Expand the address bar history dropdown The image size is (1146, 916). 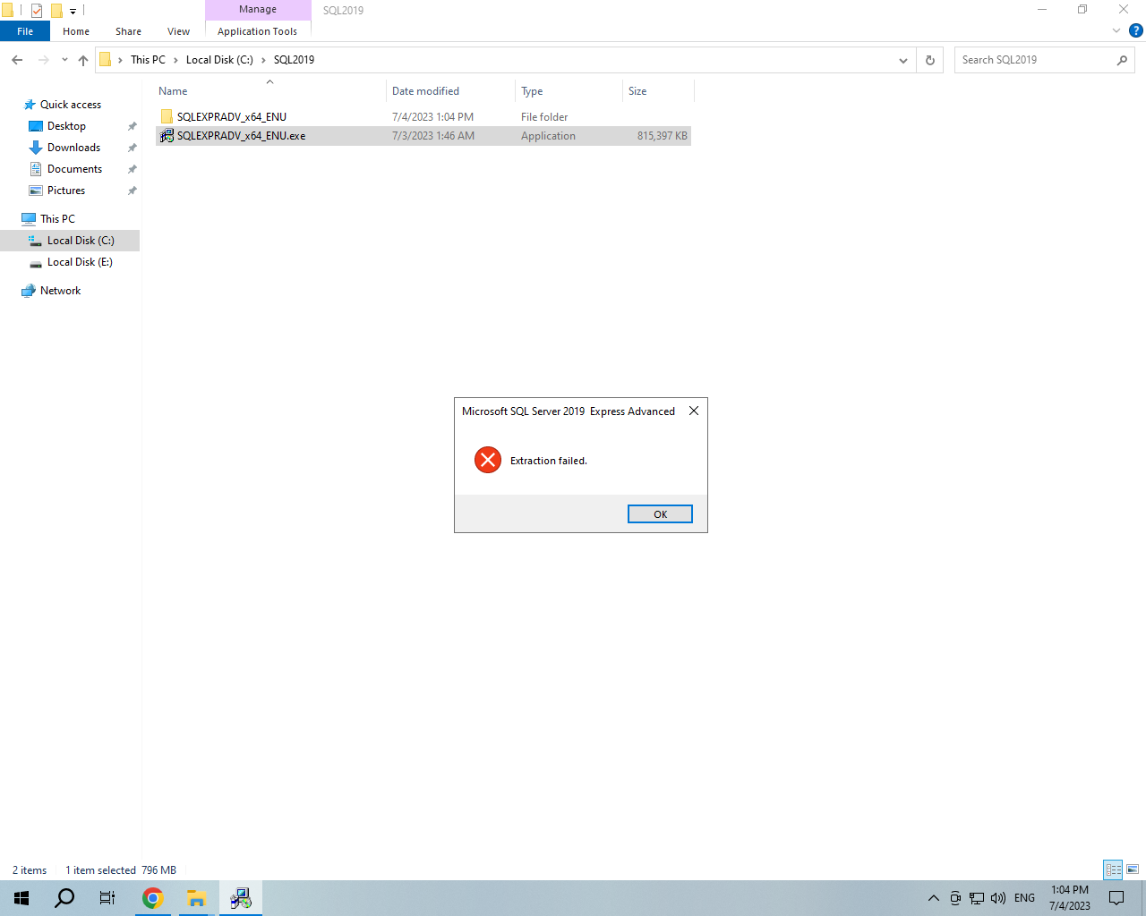coord(903,60)
